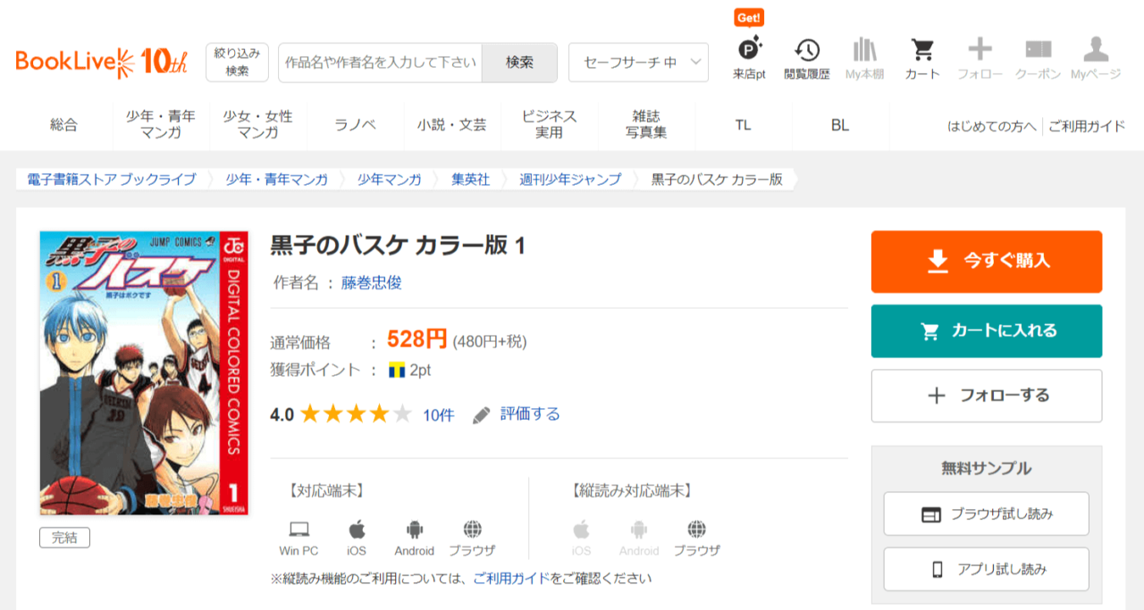The height and width of the screenshot is (610, 1144).
Task: Click the manga cover thumbnail
Action: coord(144,373)
